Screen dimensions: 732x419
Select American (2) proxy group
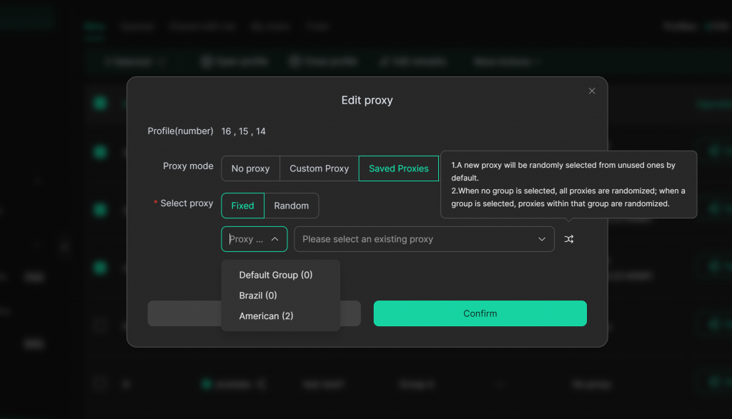(x=266, y=315)
